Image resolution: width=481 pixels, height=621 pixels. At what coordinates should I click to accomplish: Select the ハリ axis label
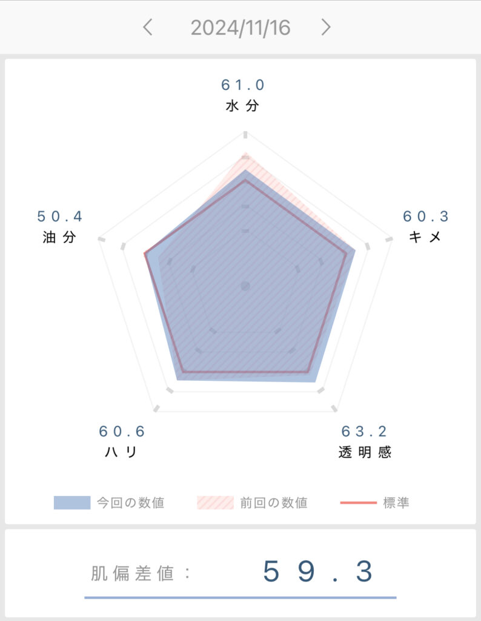[121, 452]
